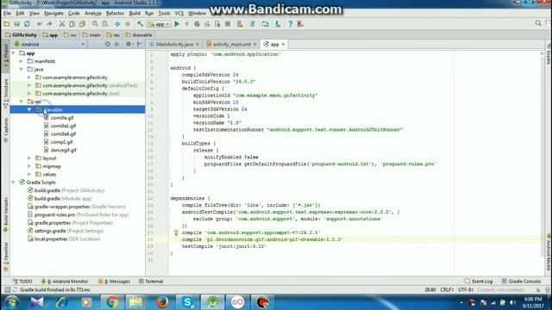The image size is (552, 310).
Task: Collapse the app module tree node
Action: click(x=14, y=53)
